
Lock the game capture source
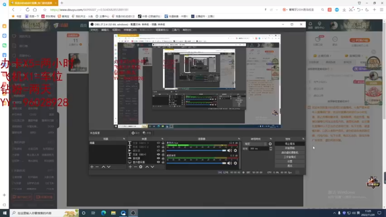(x=163, y=158)
